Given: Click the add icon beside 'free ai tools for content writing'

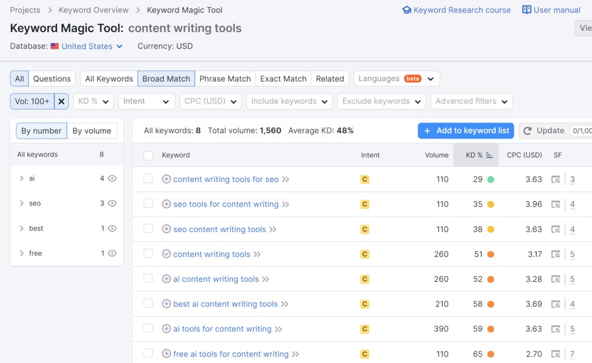Looking at the screenshot, I should click(166, 354).
